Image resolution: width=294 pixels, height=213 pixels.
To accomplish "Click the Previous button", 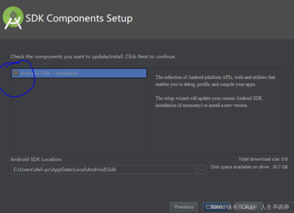I will pos(183,207).
